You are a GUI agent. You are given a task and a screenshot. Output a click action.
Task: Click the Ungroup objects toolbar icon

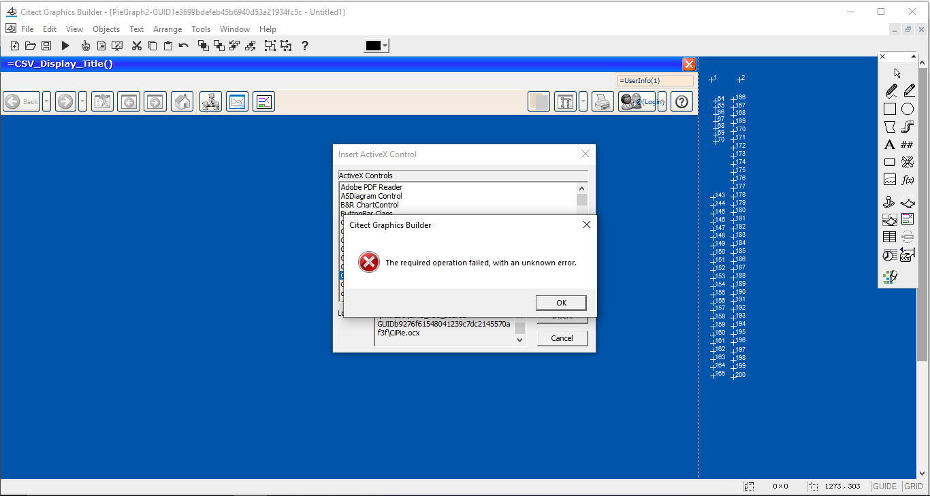pyautogui.click(x=286, y=46)
